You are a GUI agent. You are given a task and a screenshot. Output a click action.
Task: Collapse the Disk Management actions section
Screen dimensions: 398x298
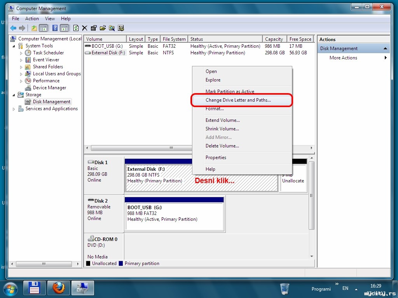tap(385, 49)
